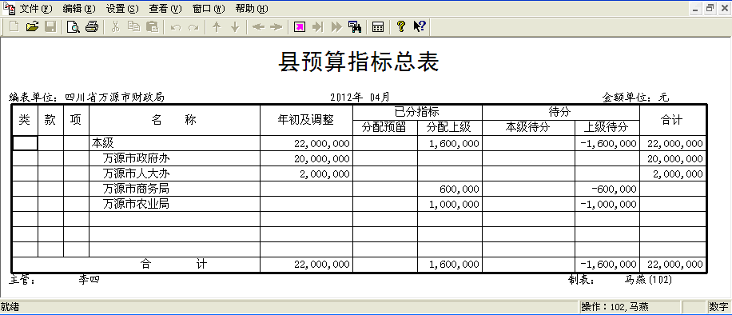Click the -1,000,000 上级待分 cell

(607, 204)
